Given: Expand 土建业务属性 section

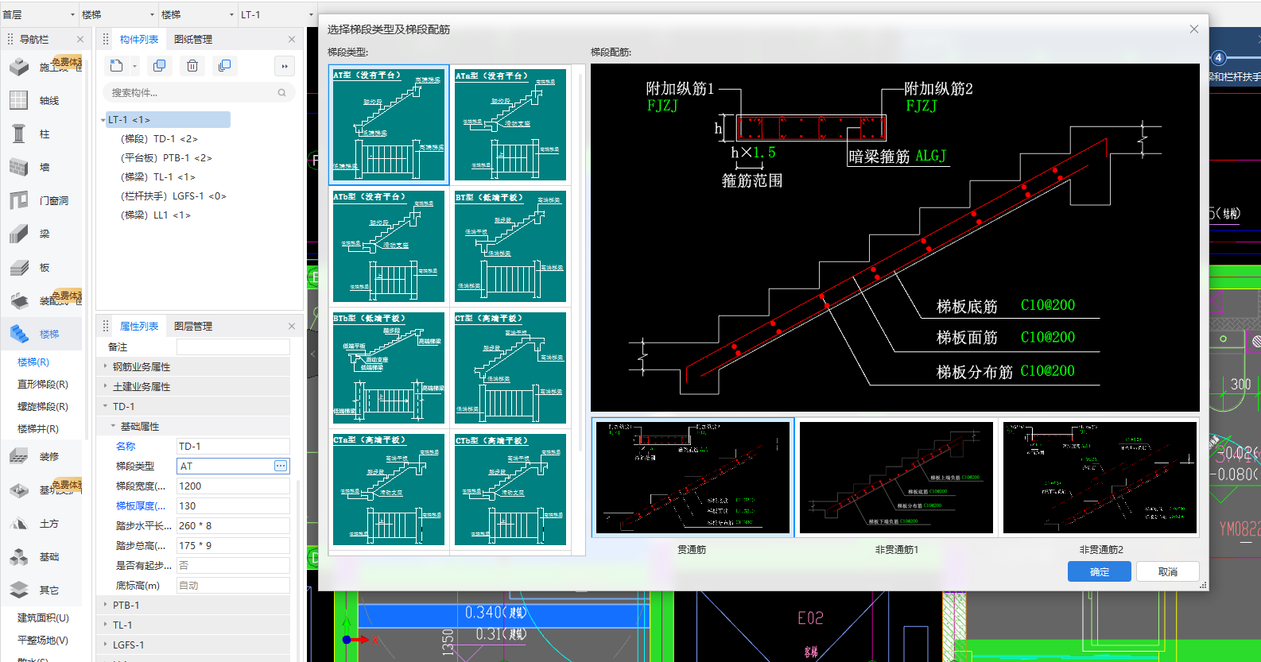Looking at the screenshot, I should pos(105,386).
